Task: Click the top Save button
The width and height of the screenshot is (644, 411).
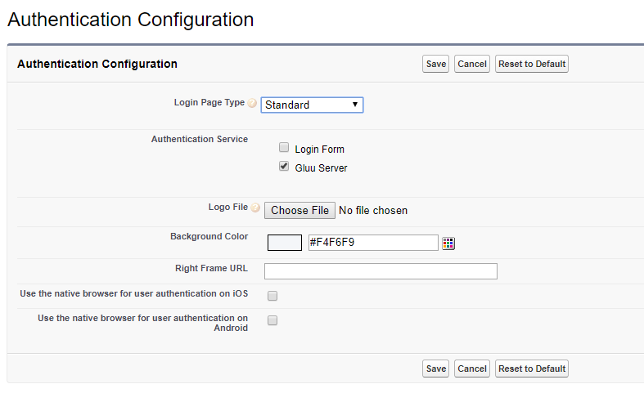Action: click(435, 64)
